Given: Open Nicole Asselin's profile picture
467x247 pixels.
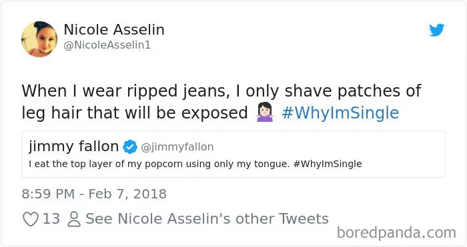Looking at the screenshot, I should [39, 39].
